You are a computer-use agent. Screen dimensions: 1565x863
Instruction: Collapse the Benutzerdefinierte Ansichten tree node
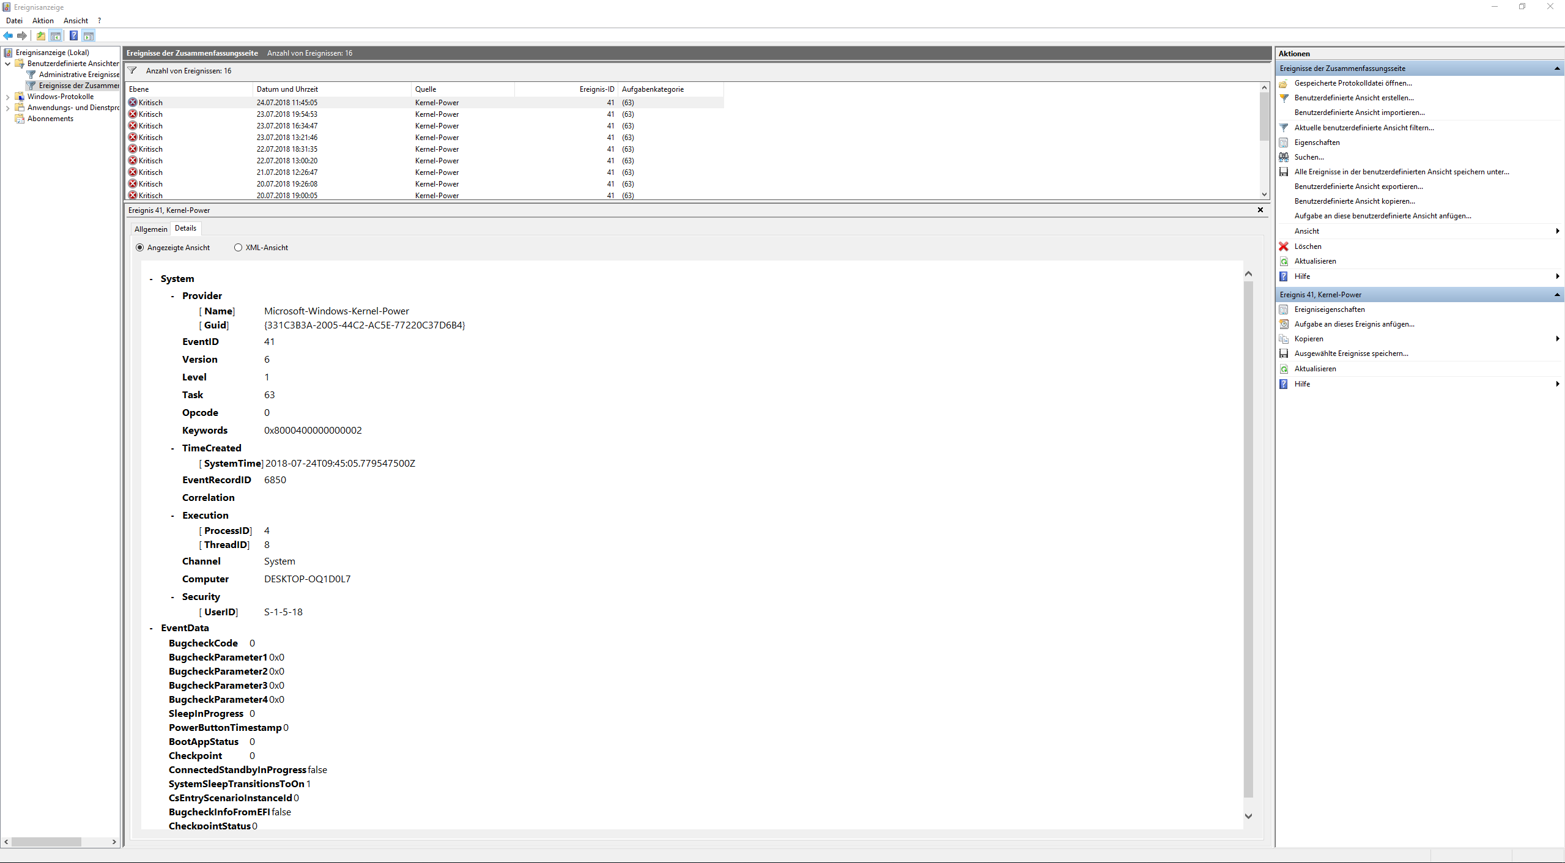point(7,64)
